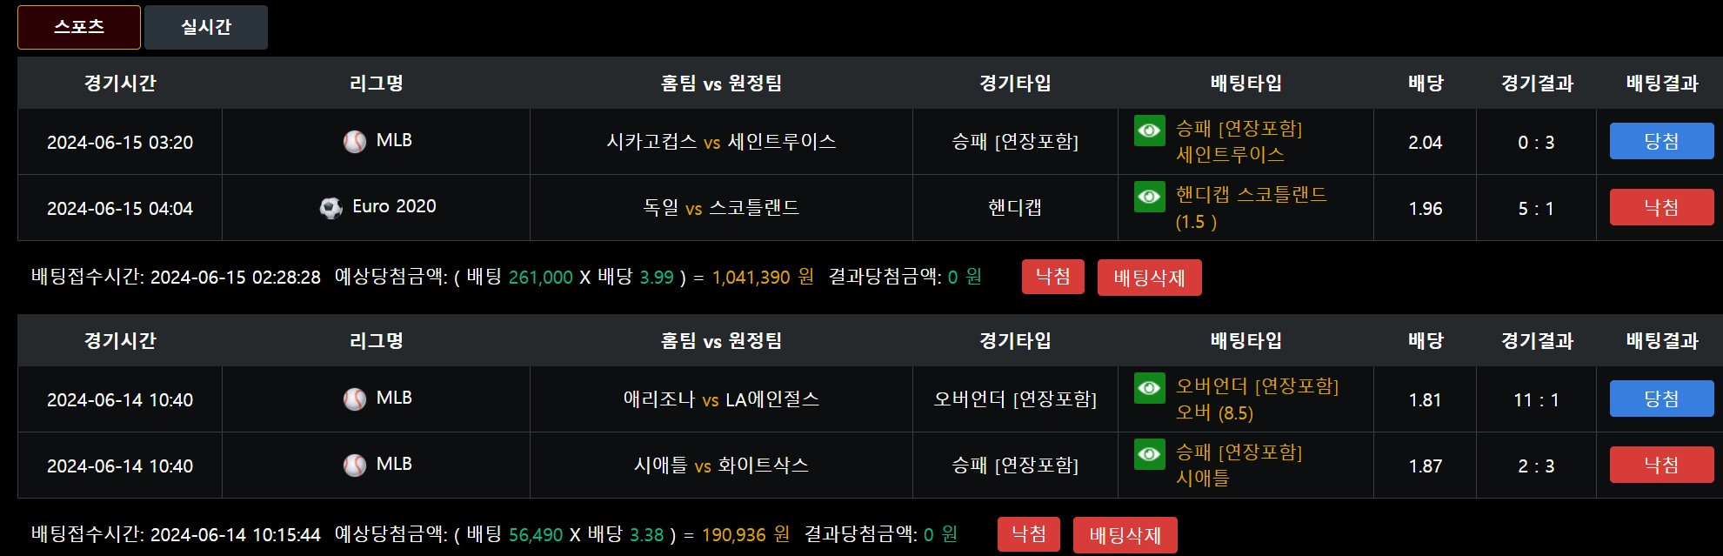Click the red 낙첨 badge for 독일 game

point(1661,207)
